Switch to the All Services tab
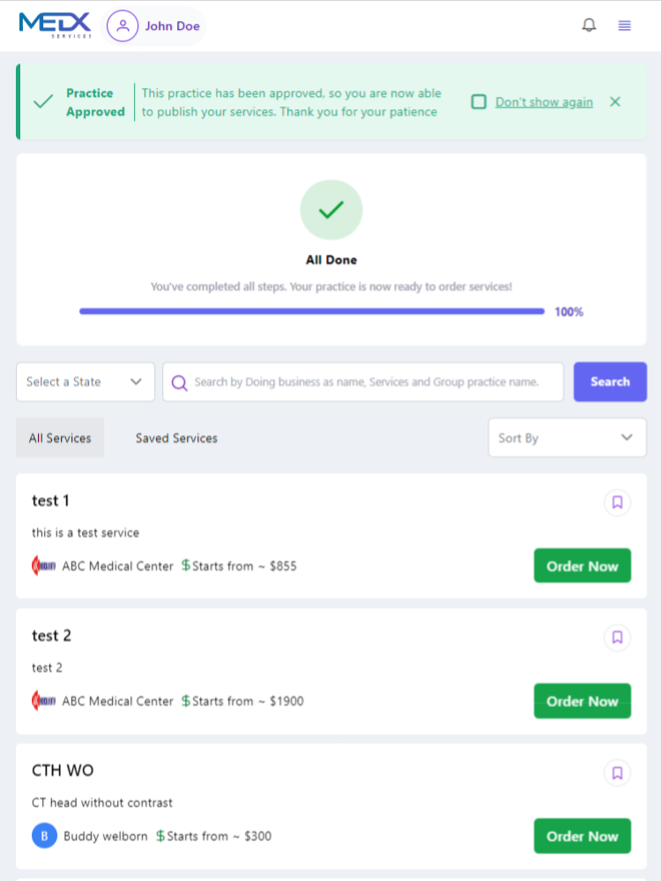 click(60, 438)
